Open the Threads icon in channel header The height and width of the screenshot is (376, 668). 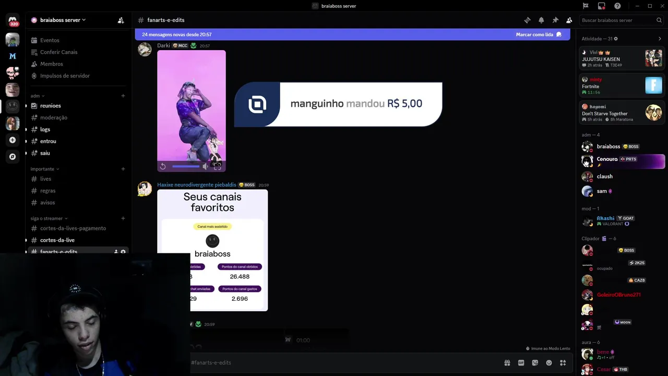[527, 20]
